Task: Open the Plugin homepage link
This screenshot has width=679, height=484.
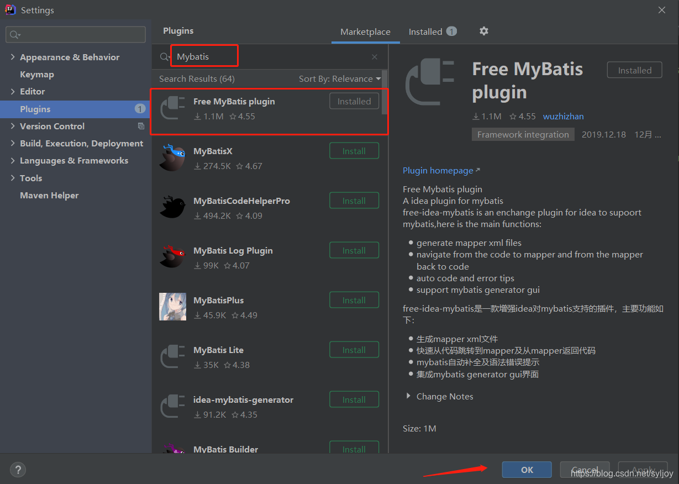Action: (x=441, y=170)
